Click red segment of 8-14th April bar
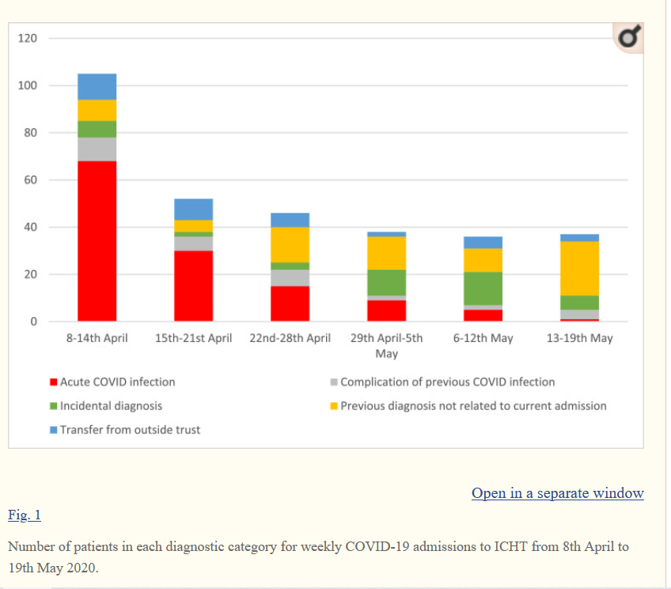The image size is (671, 589). coord(97,241)
